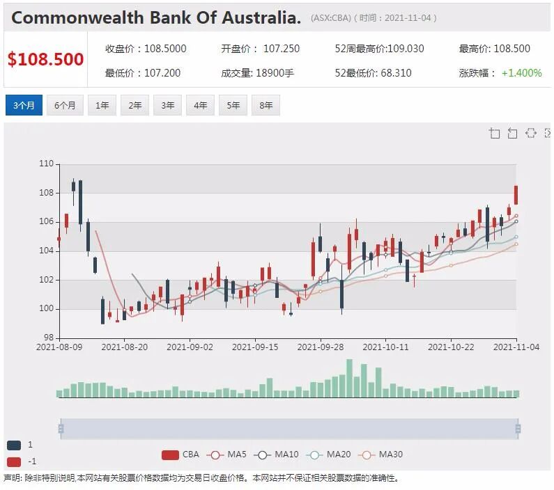Image resolution: width=554 pixels, height=490 pixels.
Task: Grab the right handle of the zoom slider
Action: pos(518,429)
